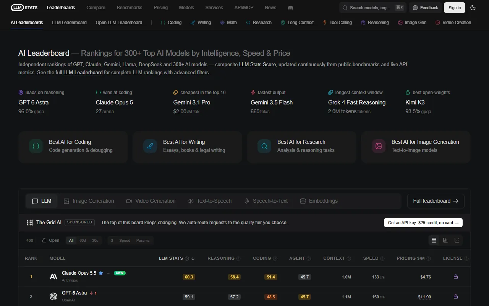Select the 90d time filter
Image resolution: width=489 pixels, height=306 pixels.
pyautogui.click(x=83, y=240)
